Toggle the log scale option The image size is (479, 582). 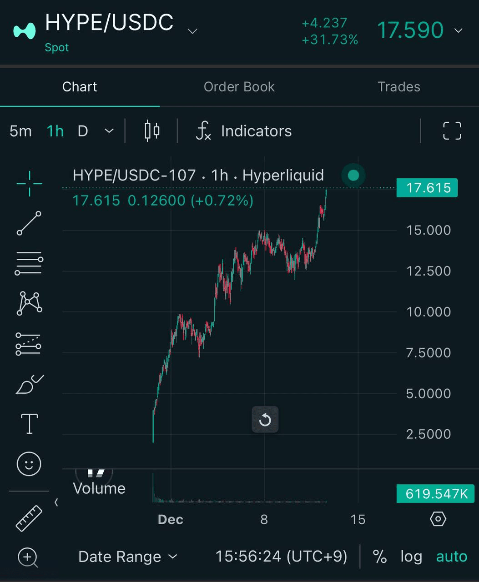point(411,557)
